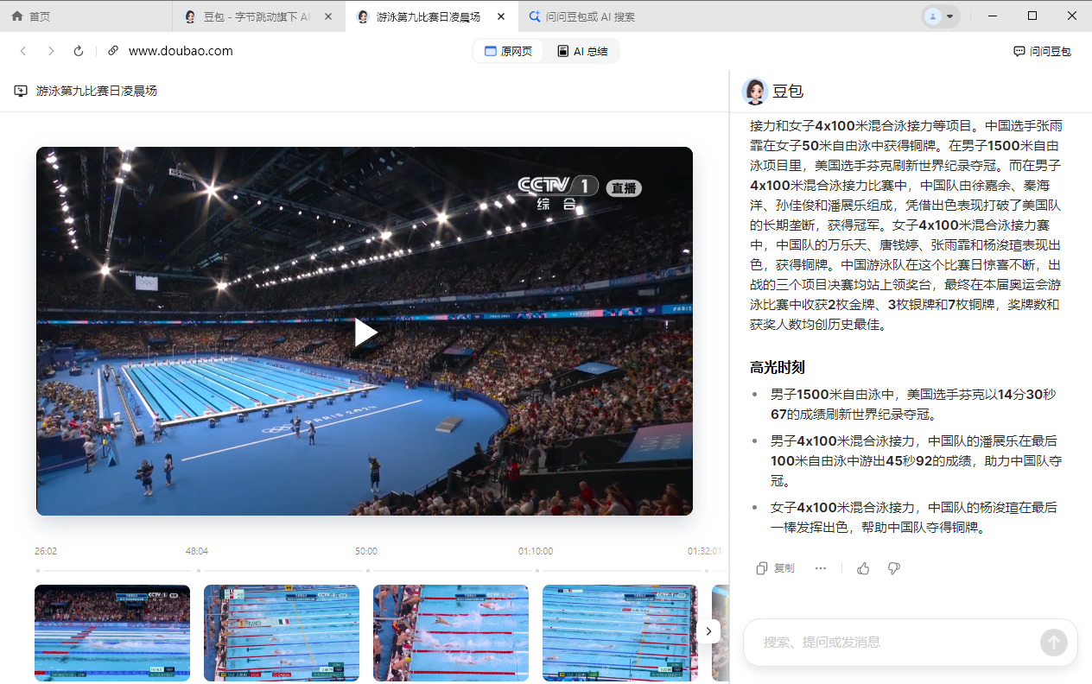Jump to the 01:32:01 timeline marker

[705, 551]
